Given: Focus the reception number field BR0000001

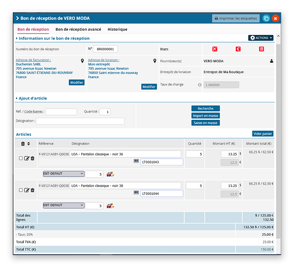Looking at the screenshot, I should (105, 49).
